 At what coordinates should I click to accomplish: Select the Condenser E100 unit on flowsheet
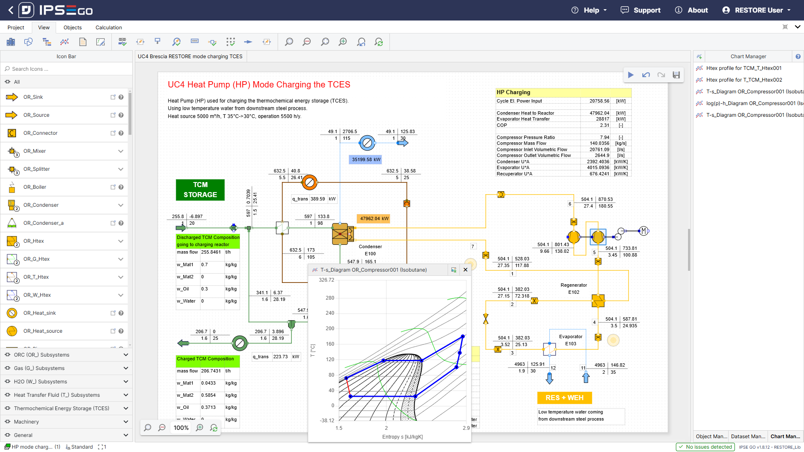coord(343,234)
